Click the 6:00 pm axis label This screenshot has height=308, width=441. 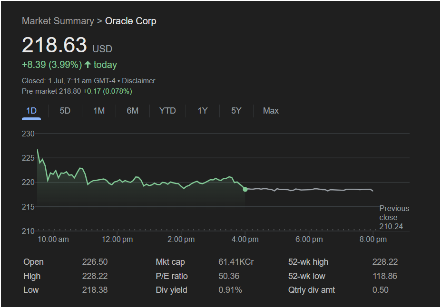[x=309, y=240]
